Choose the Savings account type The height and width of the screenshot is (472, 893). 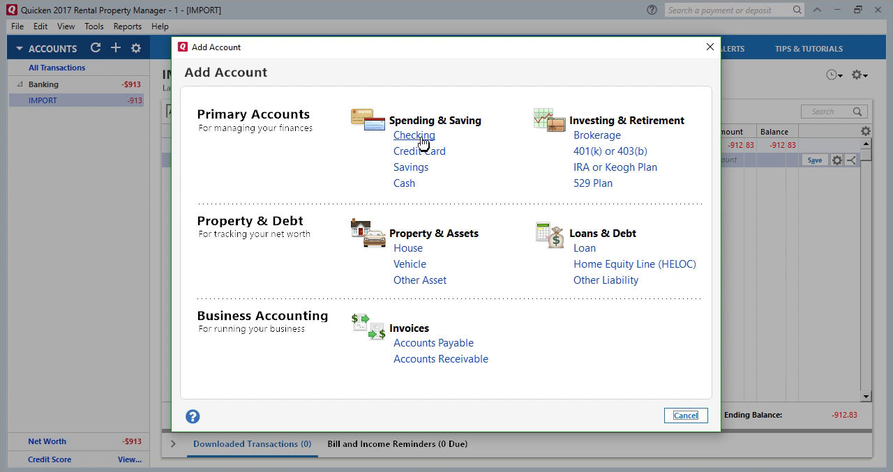tap(411, 167)
